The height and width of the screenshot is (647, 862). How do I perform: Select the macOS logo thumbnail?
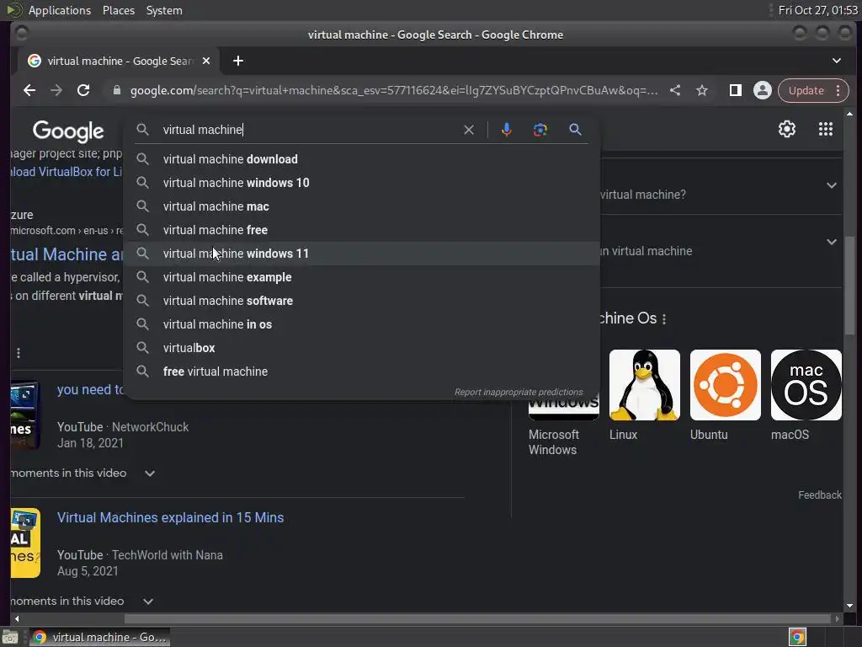pyautogui.click(x=806, y=385)
